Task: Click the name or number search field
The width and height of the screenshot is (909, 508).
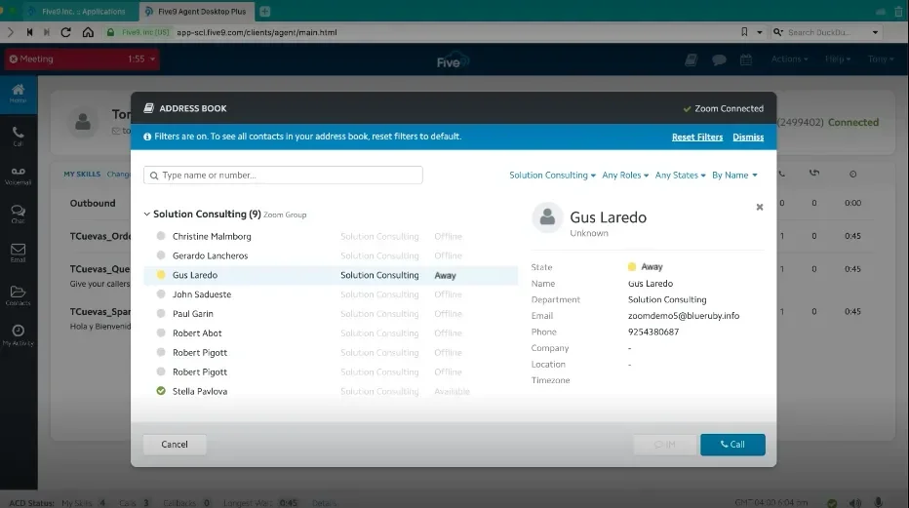Action: pos(283,176)
